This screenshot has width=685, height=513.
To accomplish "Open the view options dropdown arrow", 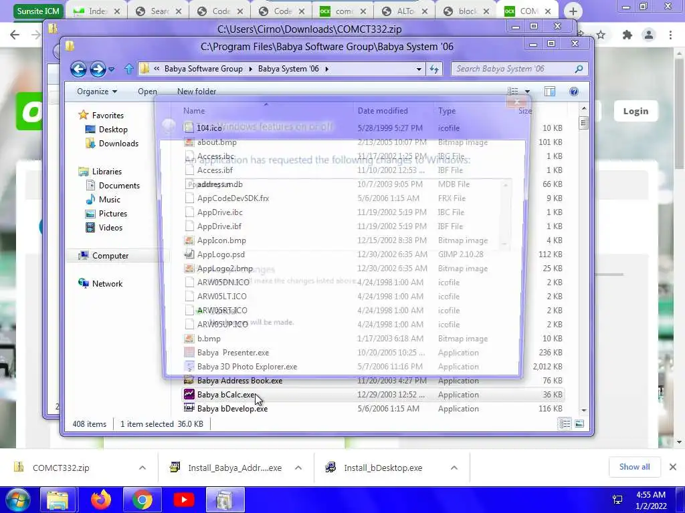I will click(527, 91).
